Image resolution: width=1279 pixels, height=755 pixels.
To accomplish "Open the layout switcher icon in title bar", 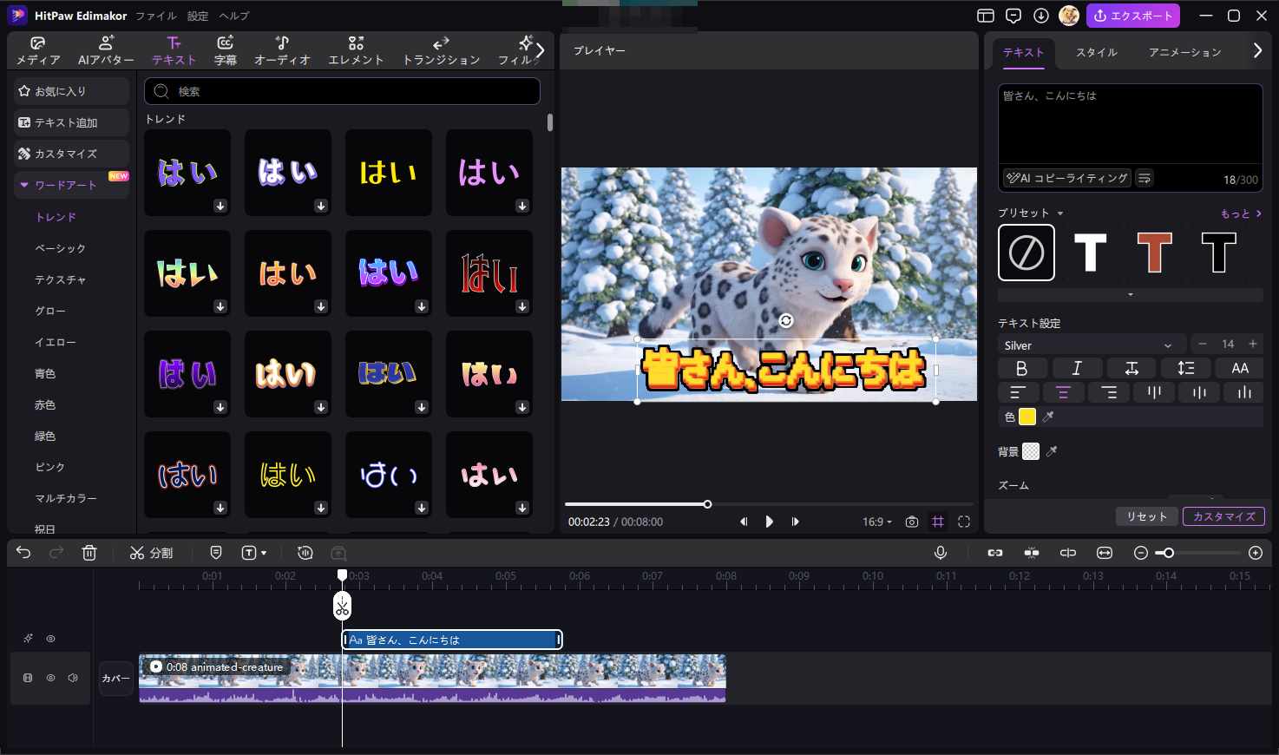I will click(985, 16).
